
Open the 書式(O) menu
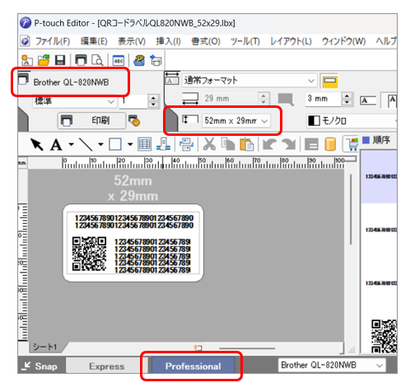pos(206,41)
